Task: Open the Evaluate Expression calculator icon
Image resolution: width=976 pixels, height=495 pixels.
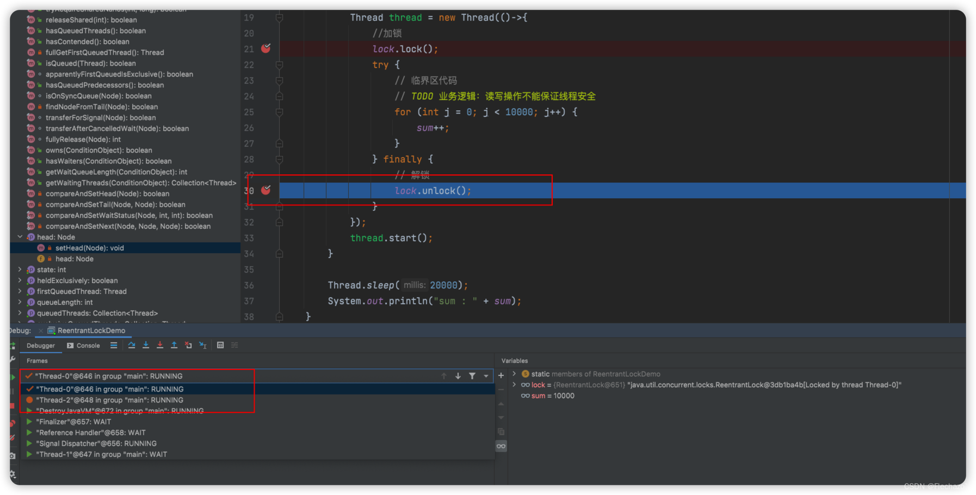Action: click(x=220, y=345)
